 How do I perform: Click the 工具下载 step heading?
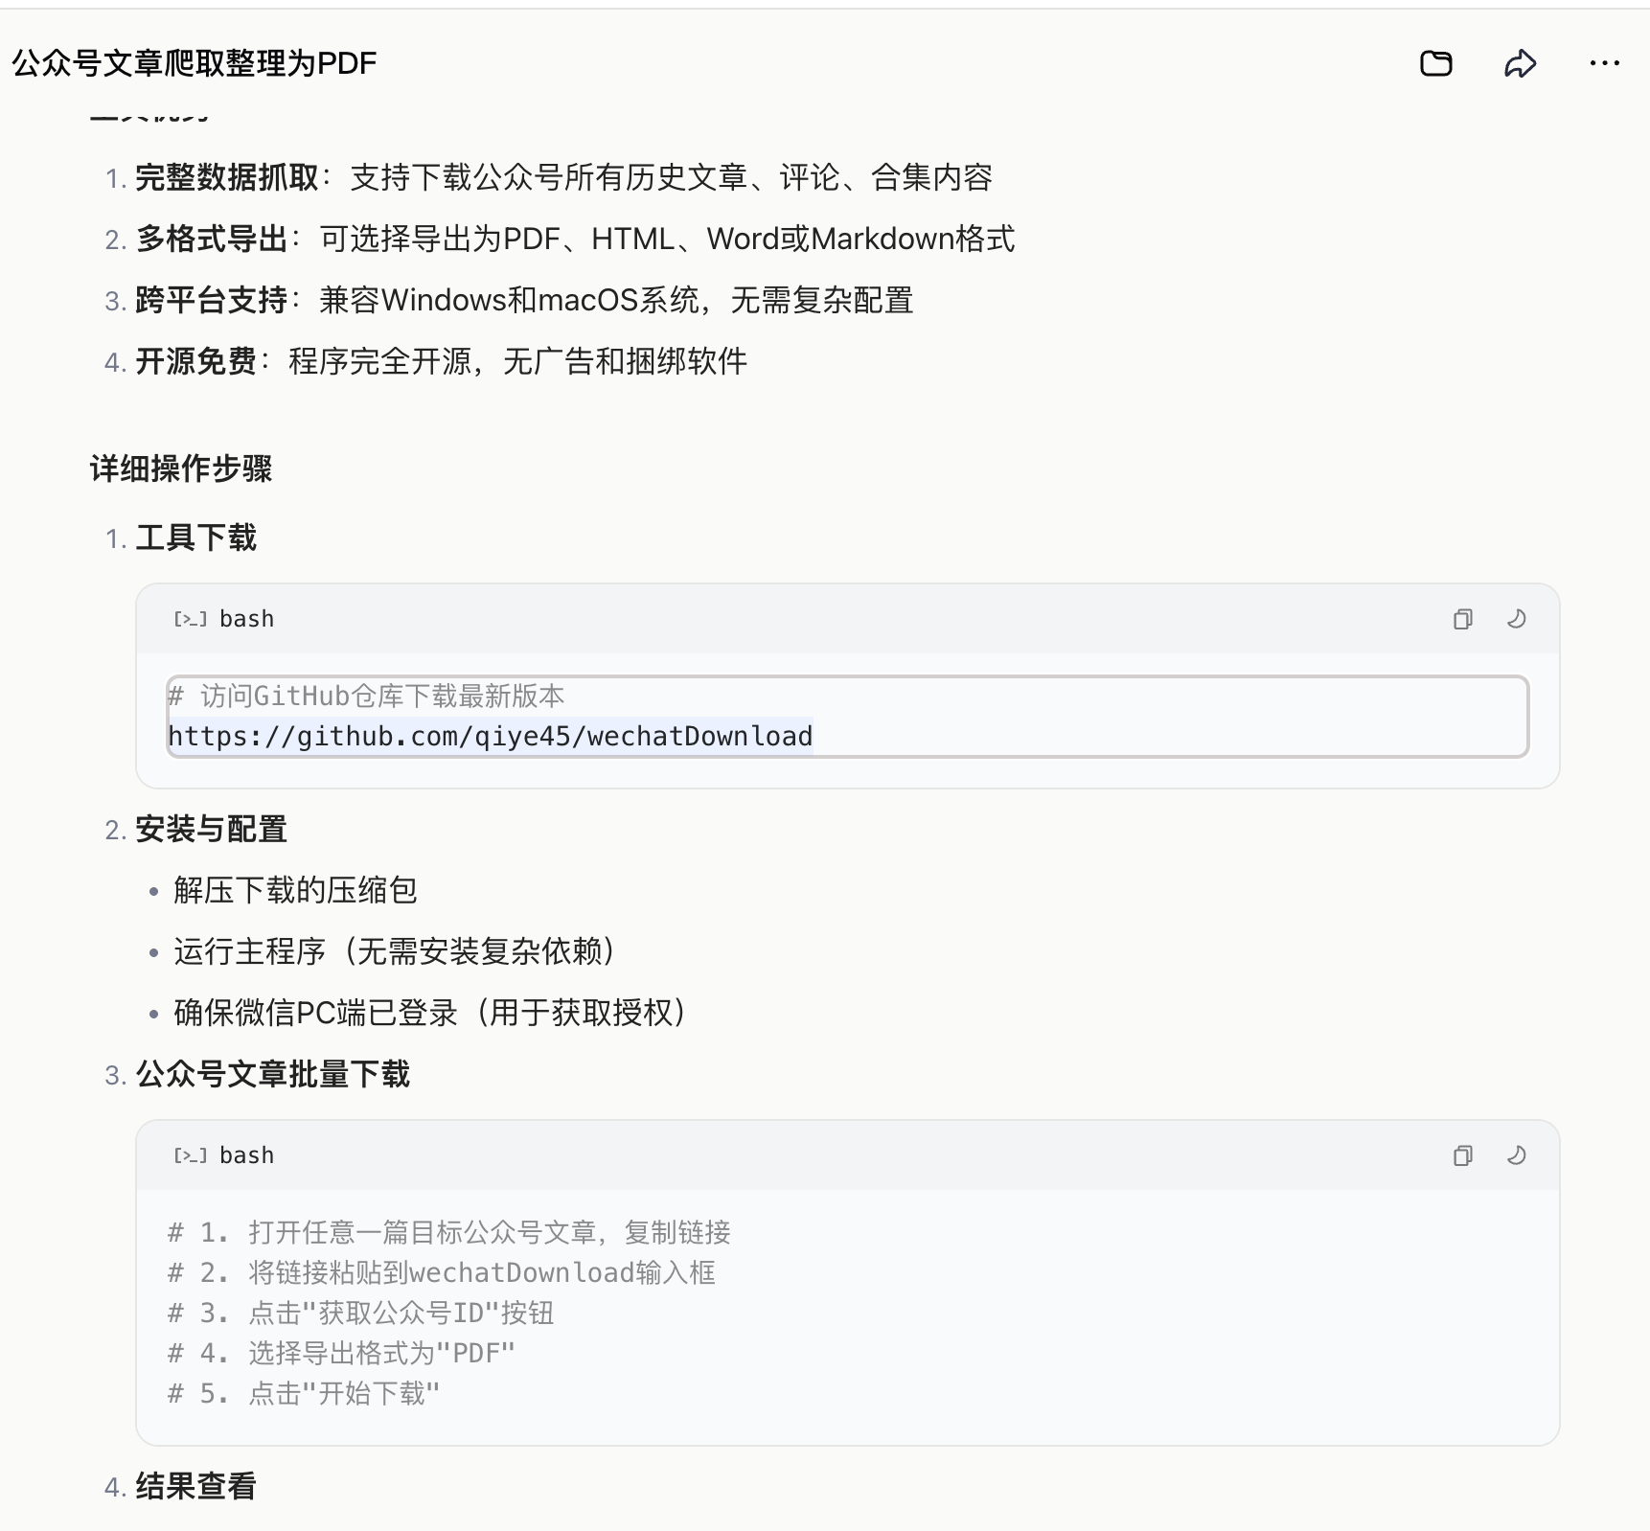196,537
